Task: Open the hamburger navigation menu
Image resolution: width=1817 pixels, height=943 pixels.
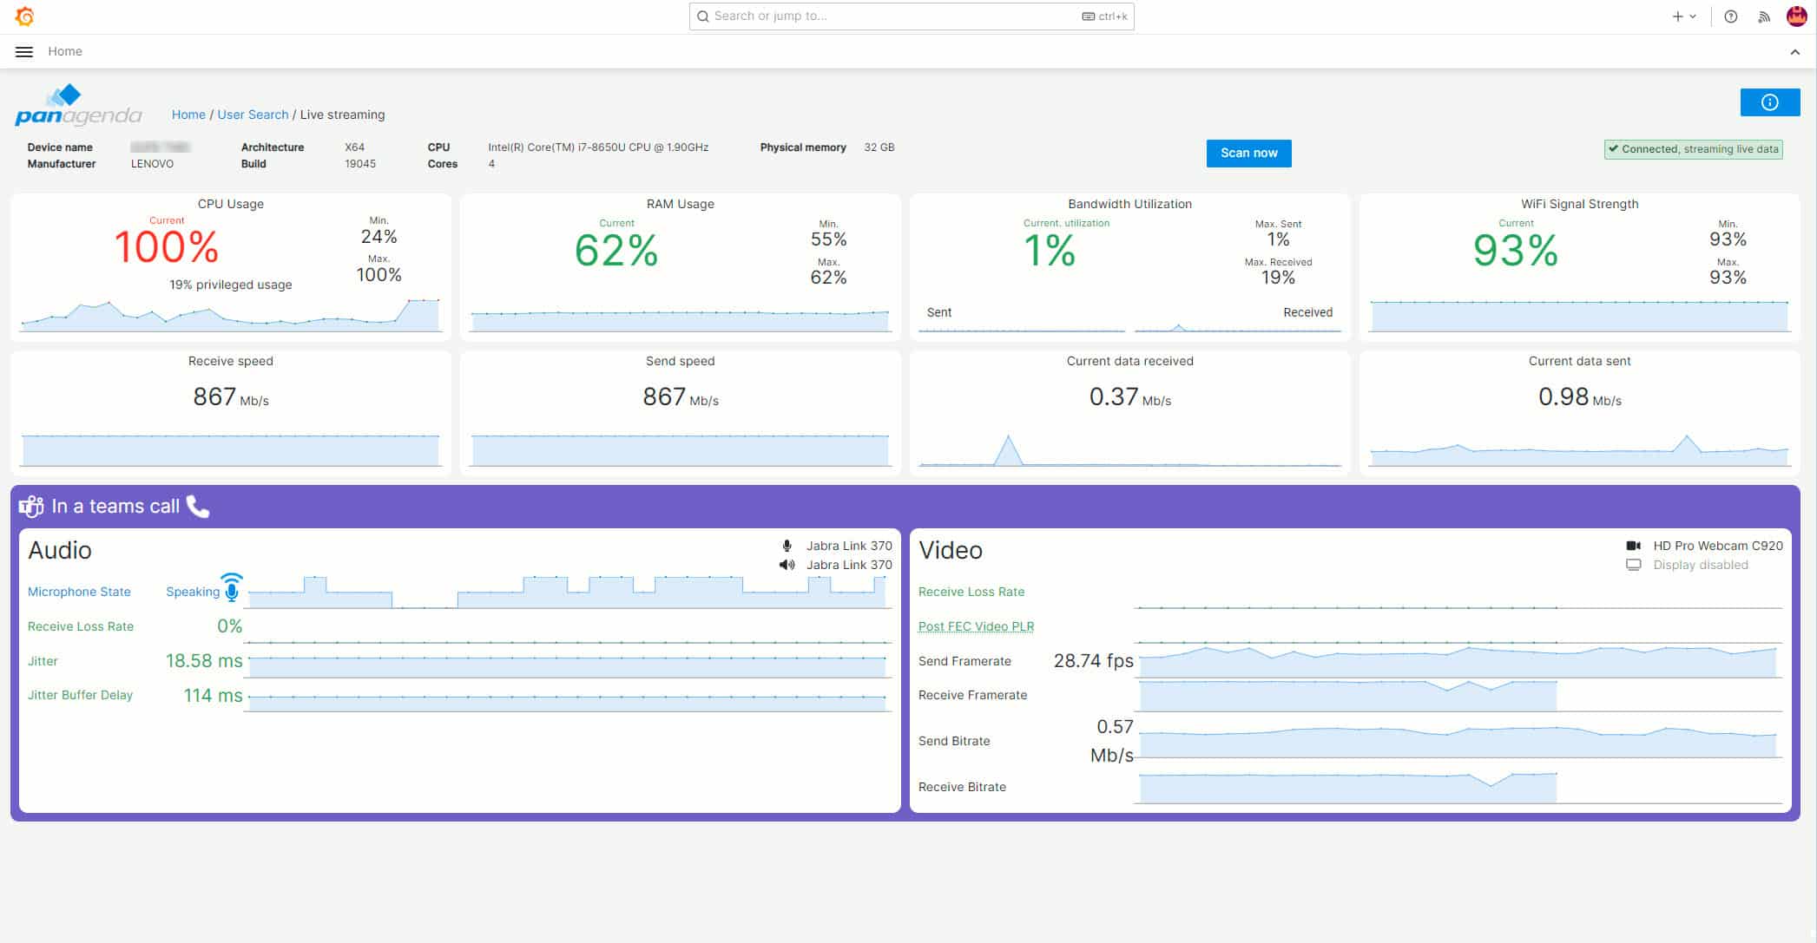Action: tap(24, 52)
